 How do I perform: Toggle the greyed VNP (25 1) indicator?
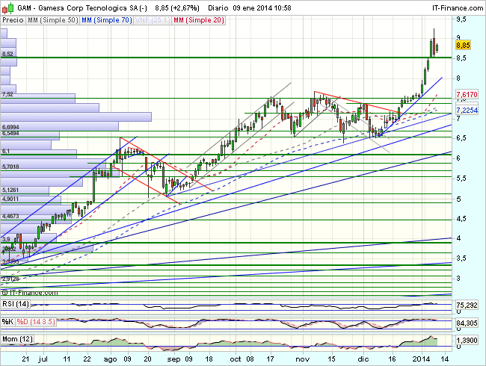point(153,20)
